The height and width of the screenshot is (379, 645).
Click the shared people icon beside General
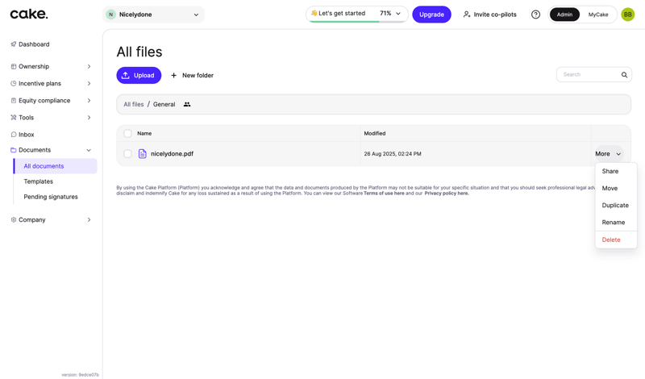pos(187,105)
